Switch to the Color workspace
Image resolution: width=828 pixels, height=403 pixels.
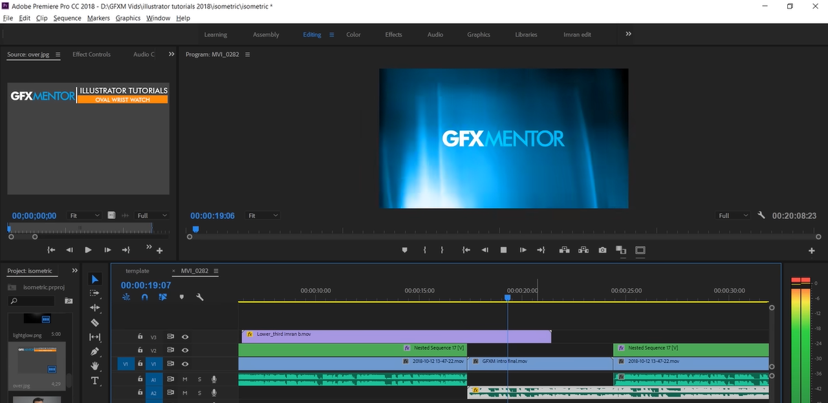coord(353,34)
